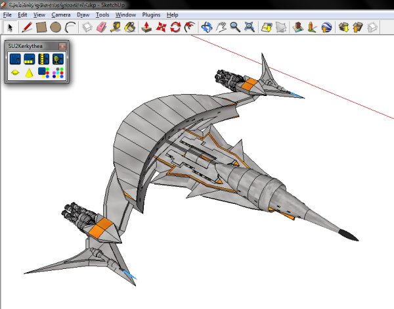
Task: Select the Orbit camera tool
Action: [207, 27]
